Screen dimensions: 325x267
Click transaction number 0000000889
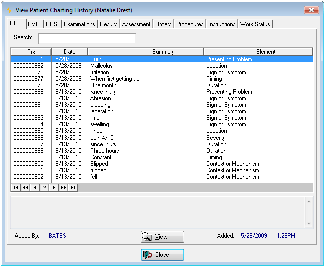(29, 92)
